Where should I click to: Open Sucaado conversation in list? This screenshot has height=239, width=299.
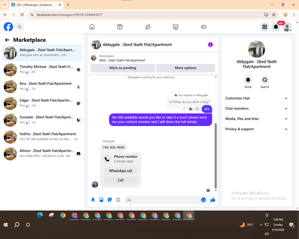point(42,120)
